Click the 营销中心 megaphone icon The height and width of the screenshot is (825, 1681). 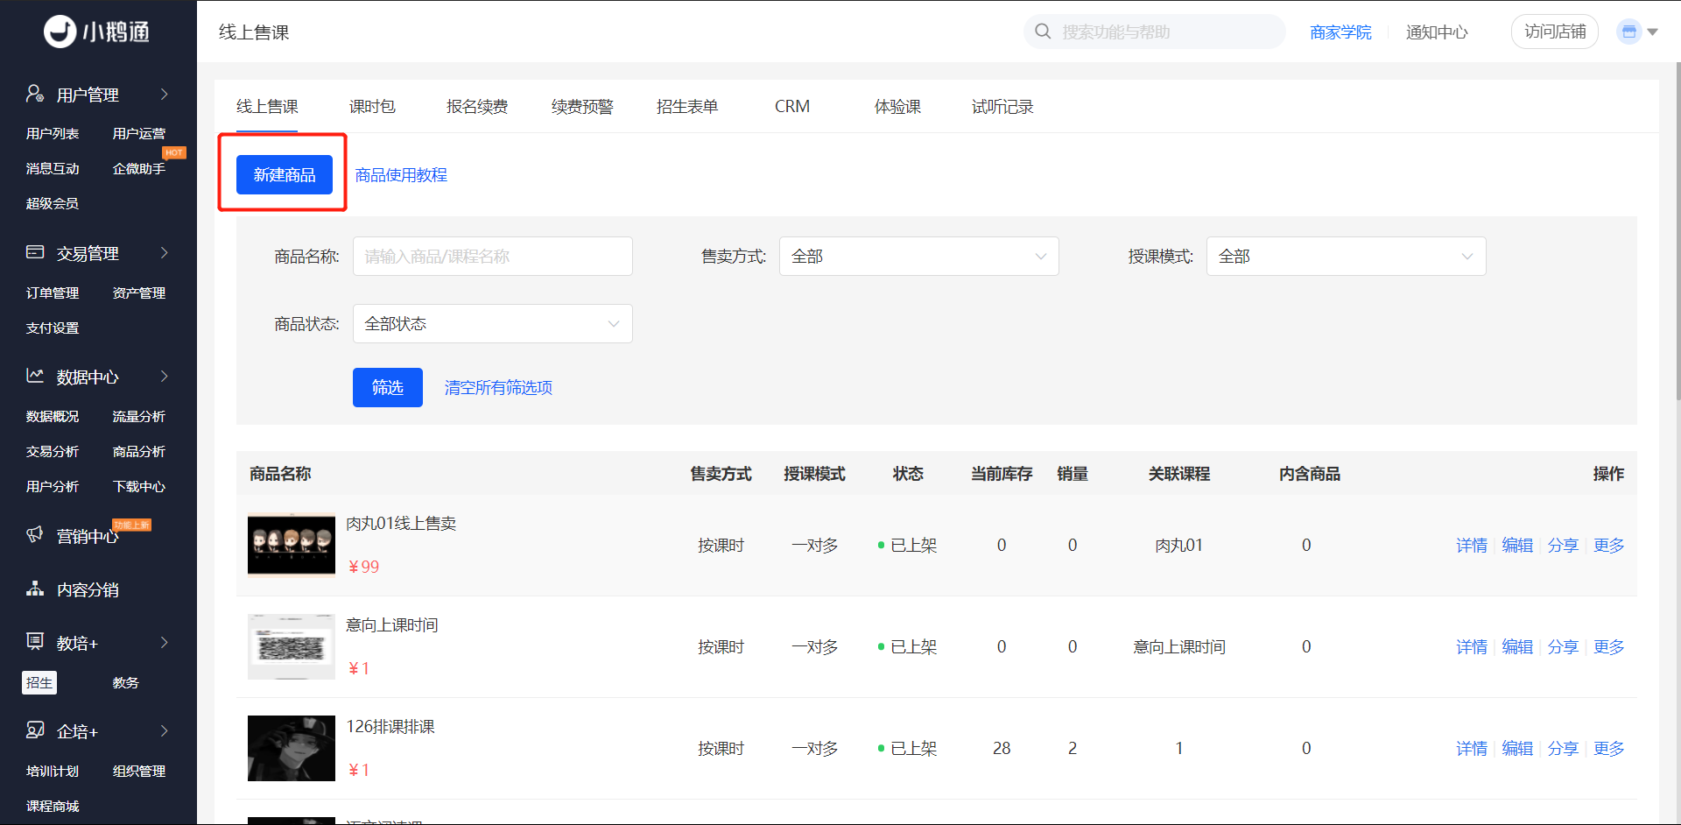coord(35,534)
